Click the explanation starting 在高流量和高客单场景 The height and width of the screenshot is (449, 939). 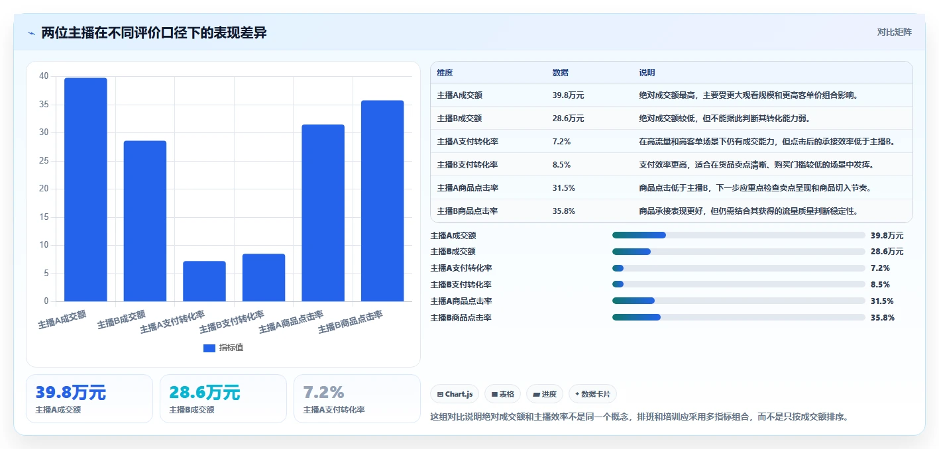coord(767,142)
